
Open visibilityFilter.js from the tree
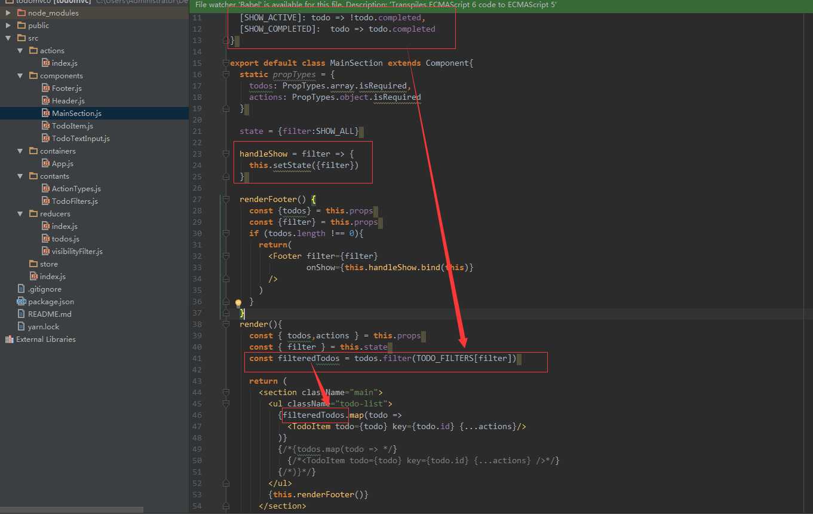pyautogui.click(x=77, y=251)
